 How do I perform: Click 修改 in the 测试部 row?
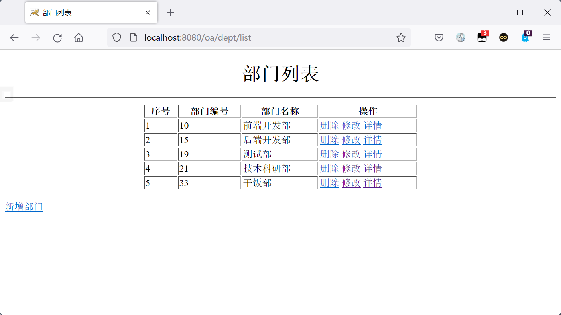pos(351,154)
